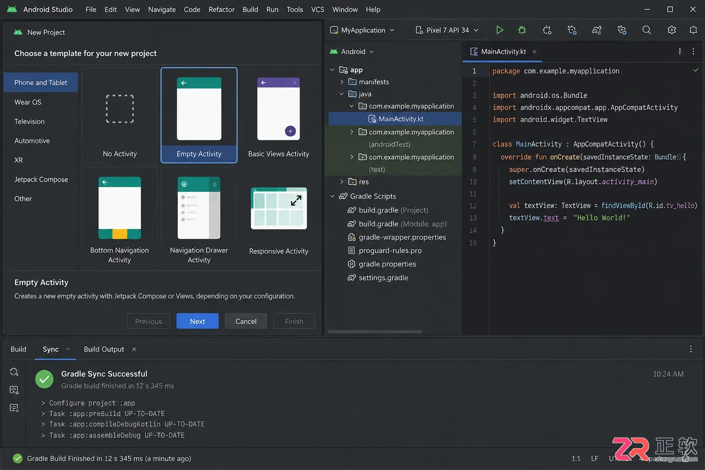The image size is (705, 470).
Task: Click the build filter magnifier icon in the Build sidebar
Action: click(x=14, y=372)
